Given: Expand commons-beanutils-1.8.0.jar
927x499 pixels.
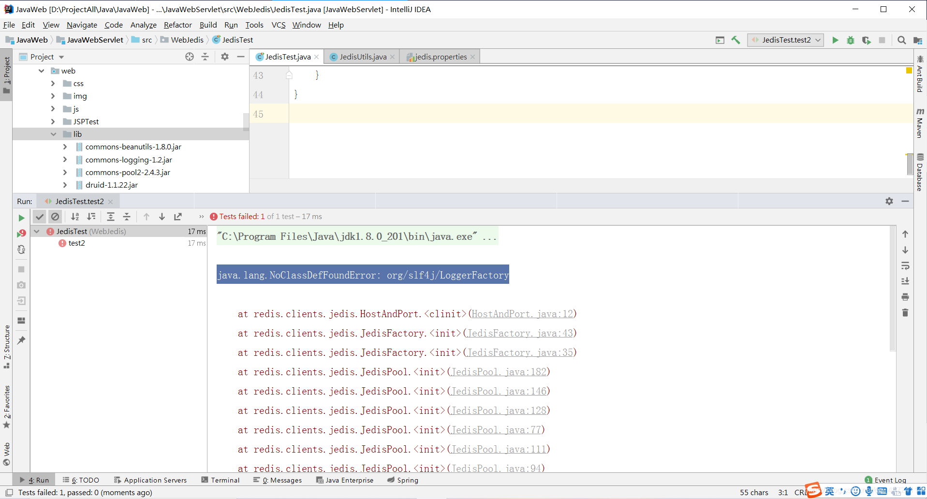Looking at the screenshot, I should click(65, 147).
